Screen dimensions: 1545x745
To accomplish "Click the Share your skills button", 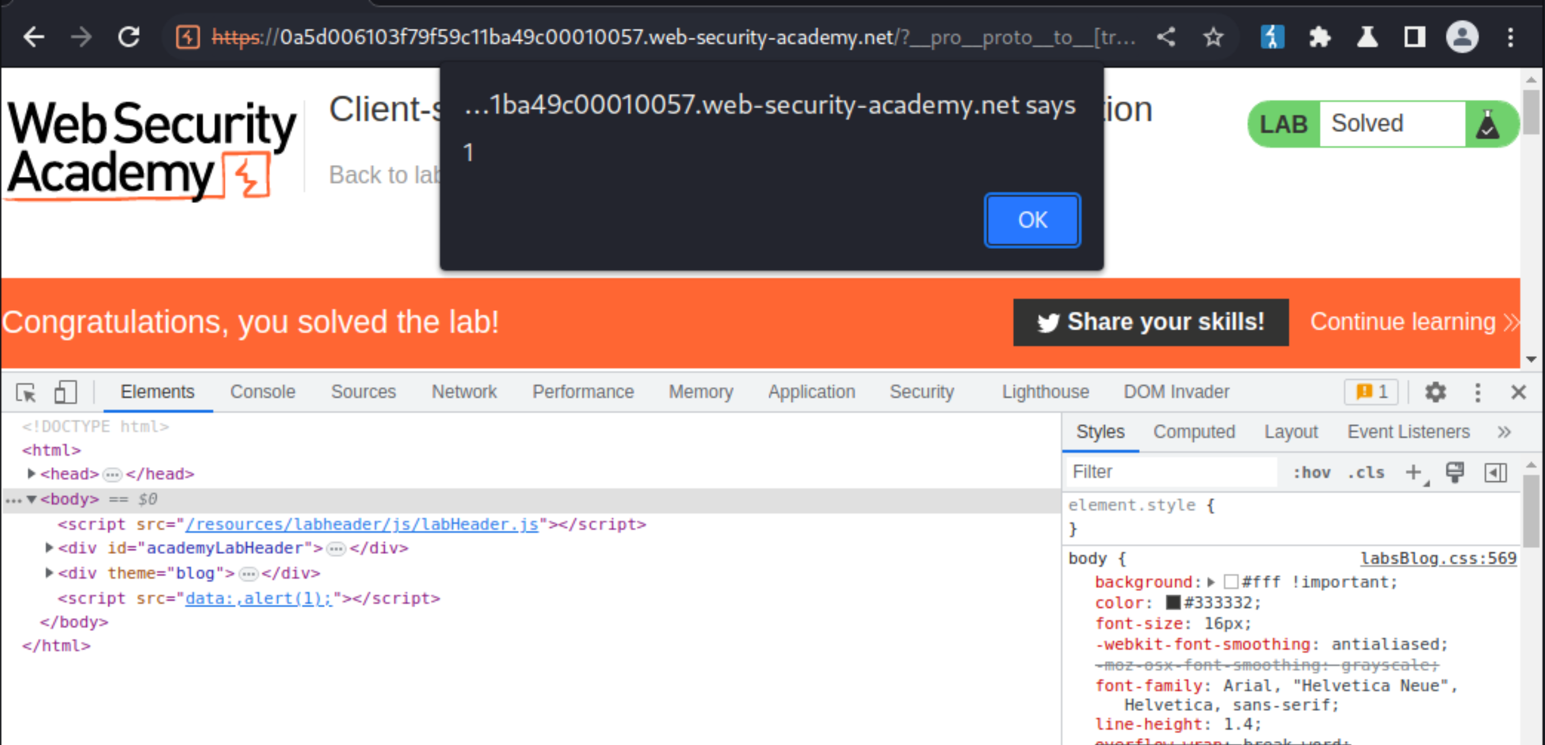I will [1150, 322].
